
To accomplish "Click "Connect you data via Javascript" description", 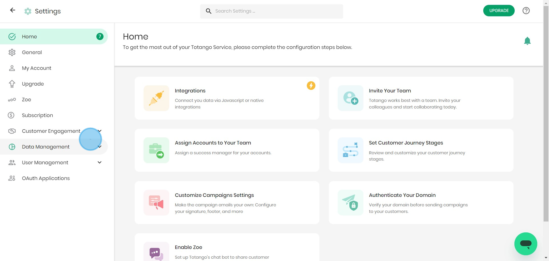I will point(219,104).
